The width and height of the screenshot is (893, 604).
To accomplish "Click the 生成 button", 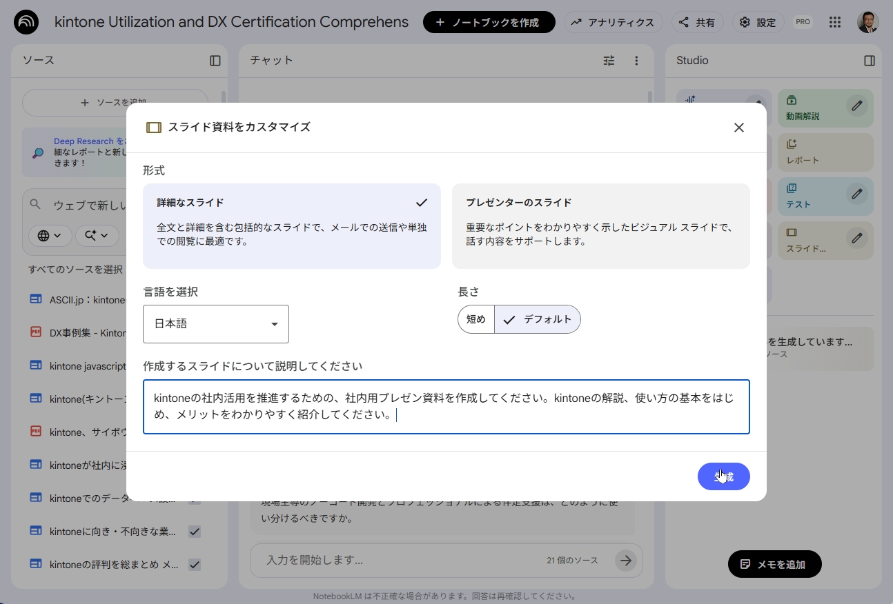I will tap(724, 476).
